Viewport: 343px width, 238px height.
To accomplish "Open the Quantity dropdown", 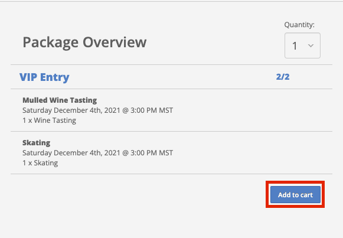I will (302, 45).
